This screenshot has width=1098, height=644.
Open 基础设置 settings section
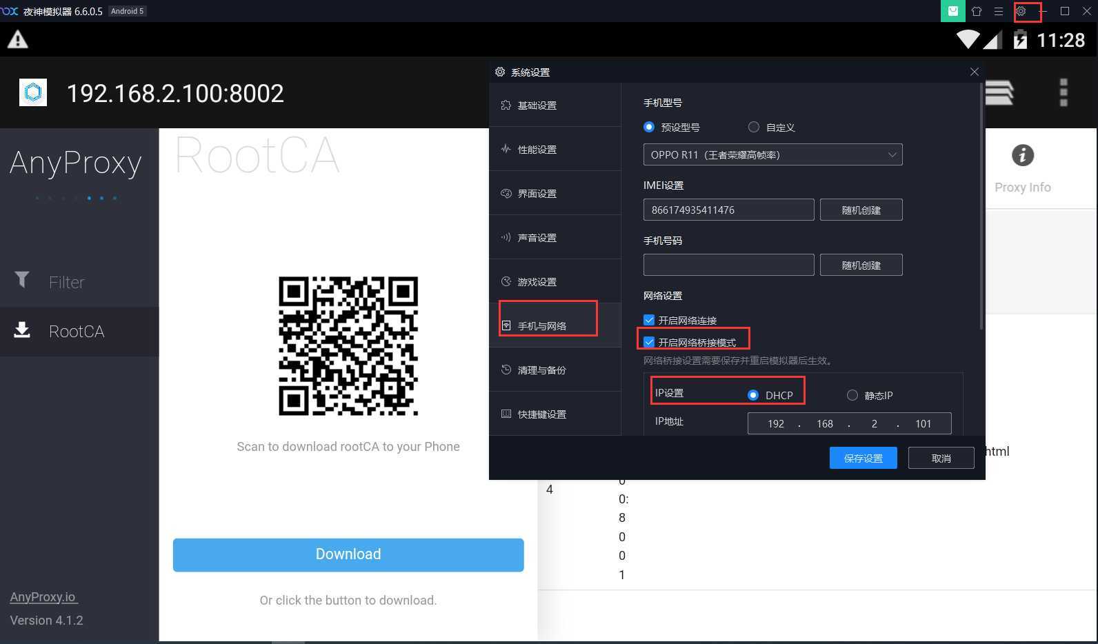coord(555,105)
